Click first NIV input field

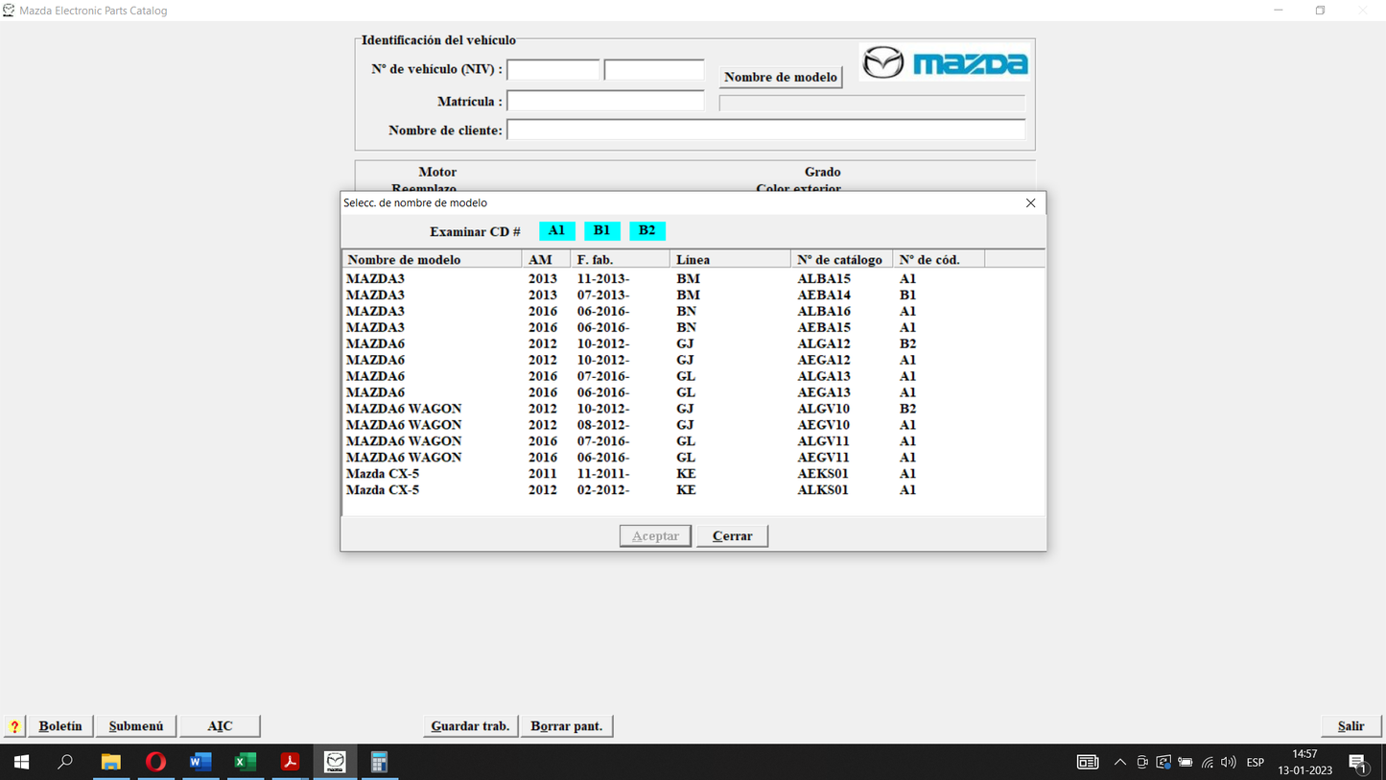pyautogui.click(x=553, y=69)
